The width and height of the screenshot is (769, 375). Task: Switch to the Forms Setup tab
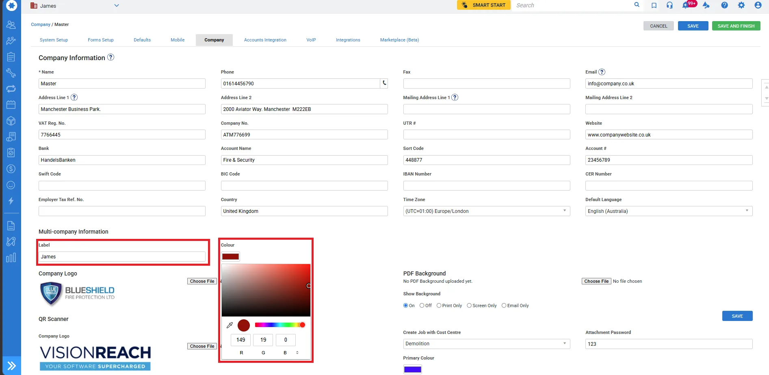(101, 40)
